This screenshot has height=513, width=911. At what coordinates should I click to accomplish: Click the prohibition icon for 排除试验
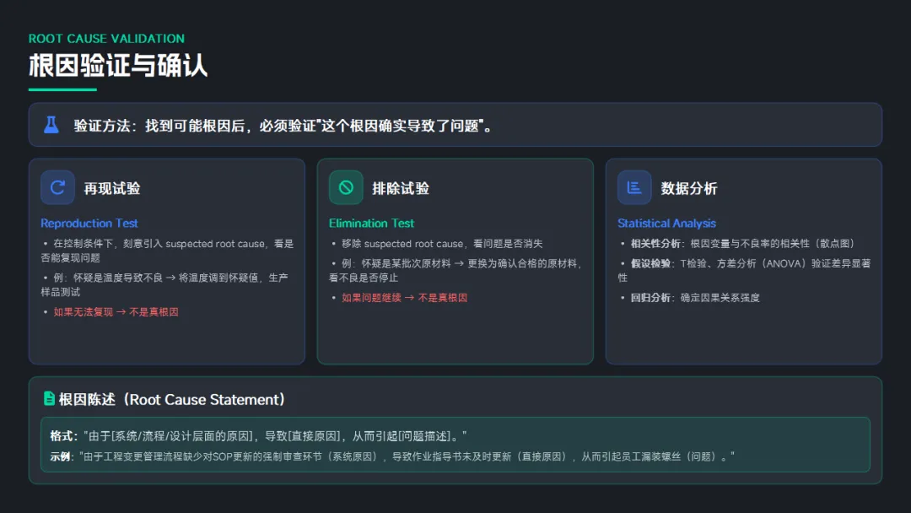[346, 187]
